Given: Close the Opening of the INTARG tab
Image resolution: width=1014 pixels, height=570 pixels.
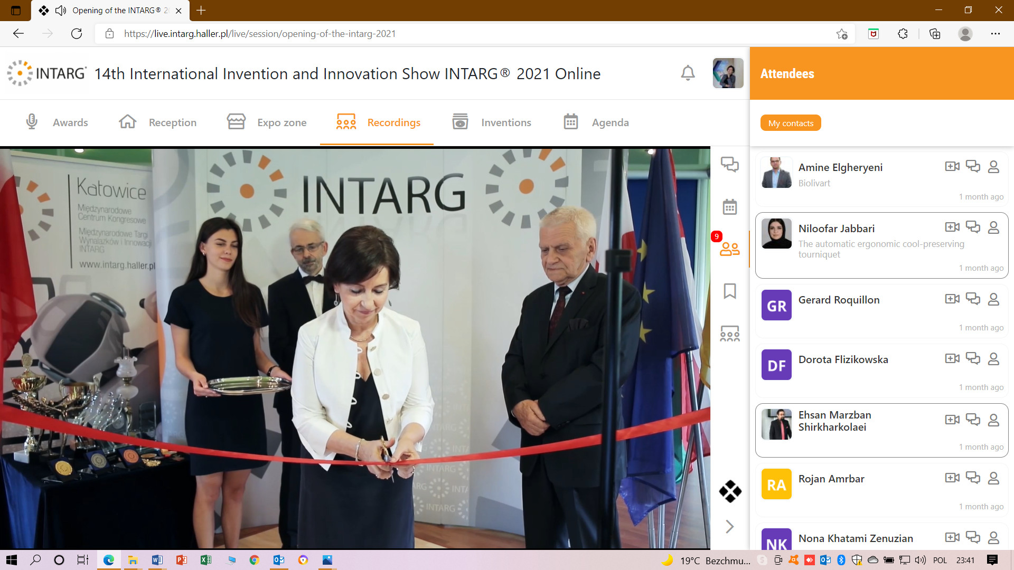Looking at the screenshot, I should [x=179, y=11].
